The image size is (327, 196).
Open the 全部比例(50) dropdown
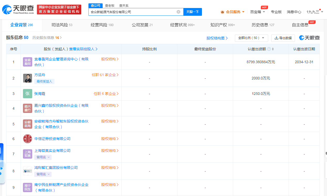pos(251,38)
